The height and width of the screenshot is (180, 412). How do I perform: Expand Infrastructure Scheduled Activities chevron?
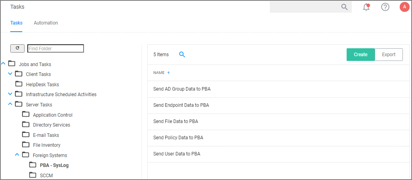[x=10, y=94]
